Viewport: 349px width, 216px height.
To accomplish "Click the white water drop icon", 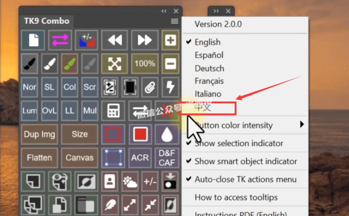I will 167,134.
